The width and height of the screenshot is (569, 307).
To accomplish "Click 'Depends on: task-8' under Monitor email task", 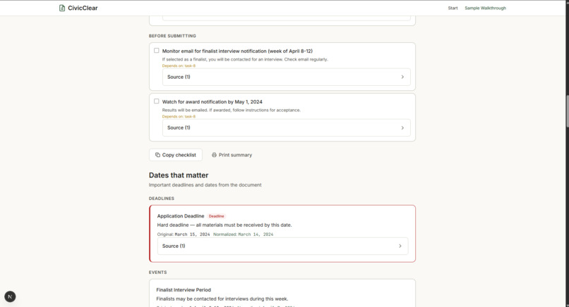I will pos(179,66).
